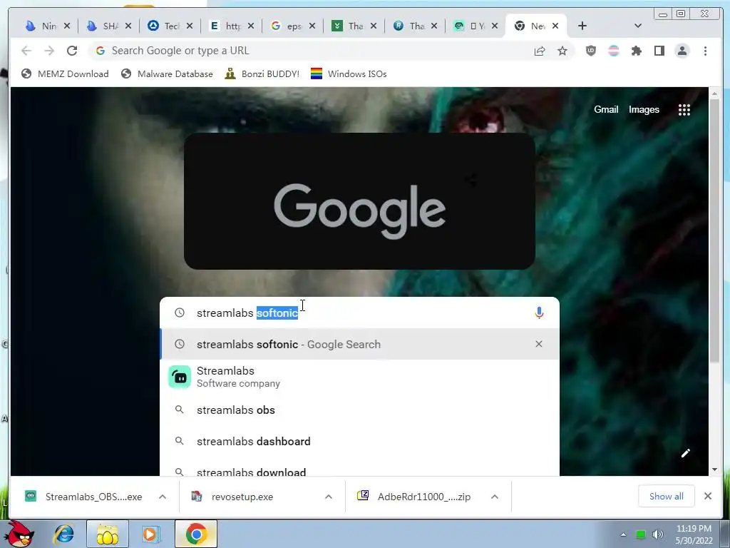Go back with the back arrow
730x548 pixels.
click(26, 51)
